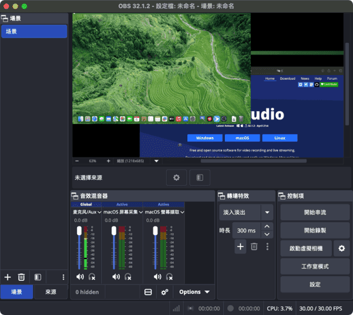The height and width of the screenshot is (315, 353).
Task: Mute the macOS 屏幕采集 channel speaker
Action: coord(116,277)
